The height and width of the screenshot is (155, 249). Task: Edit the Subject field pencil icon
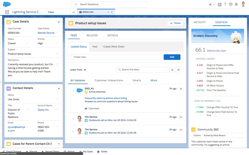57,53
